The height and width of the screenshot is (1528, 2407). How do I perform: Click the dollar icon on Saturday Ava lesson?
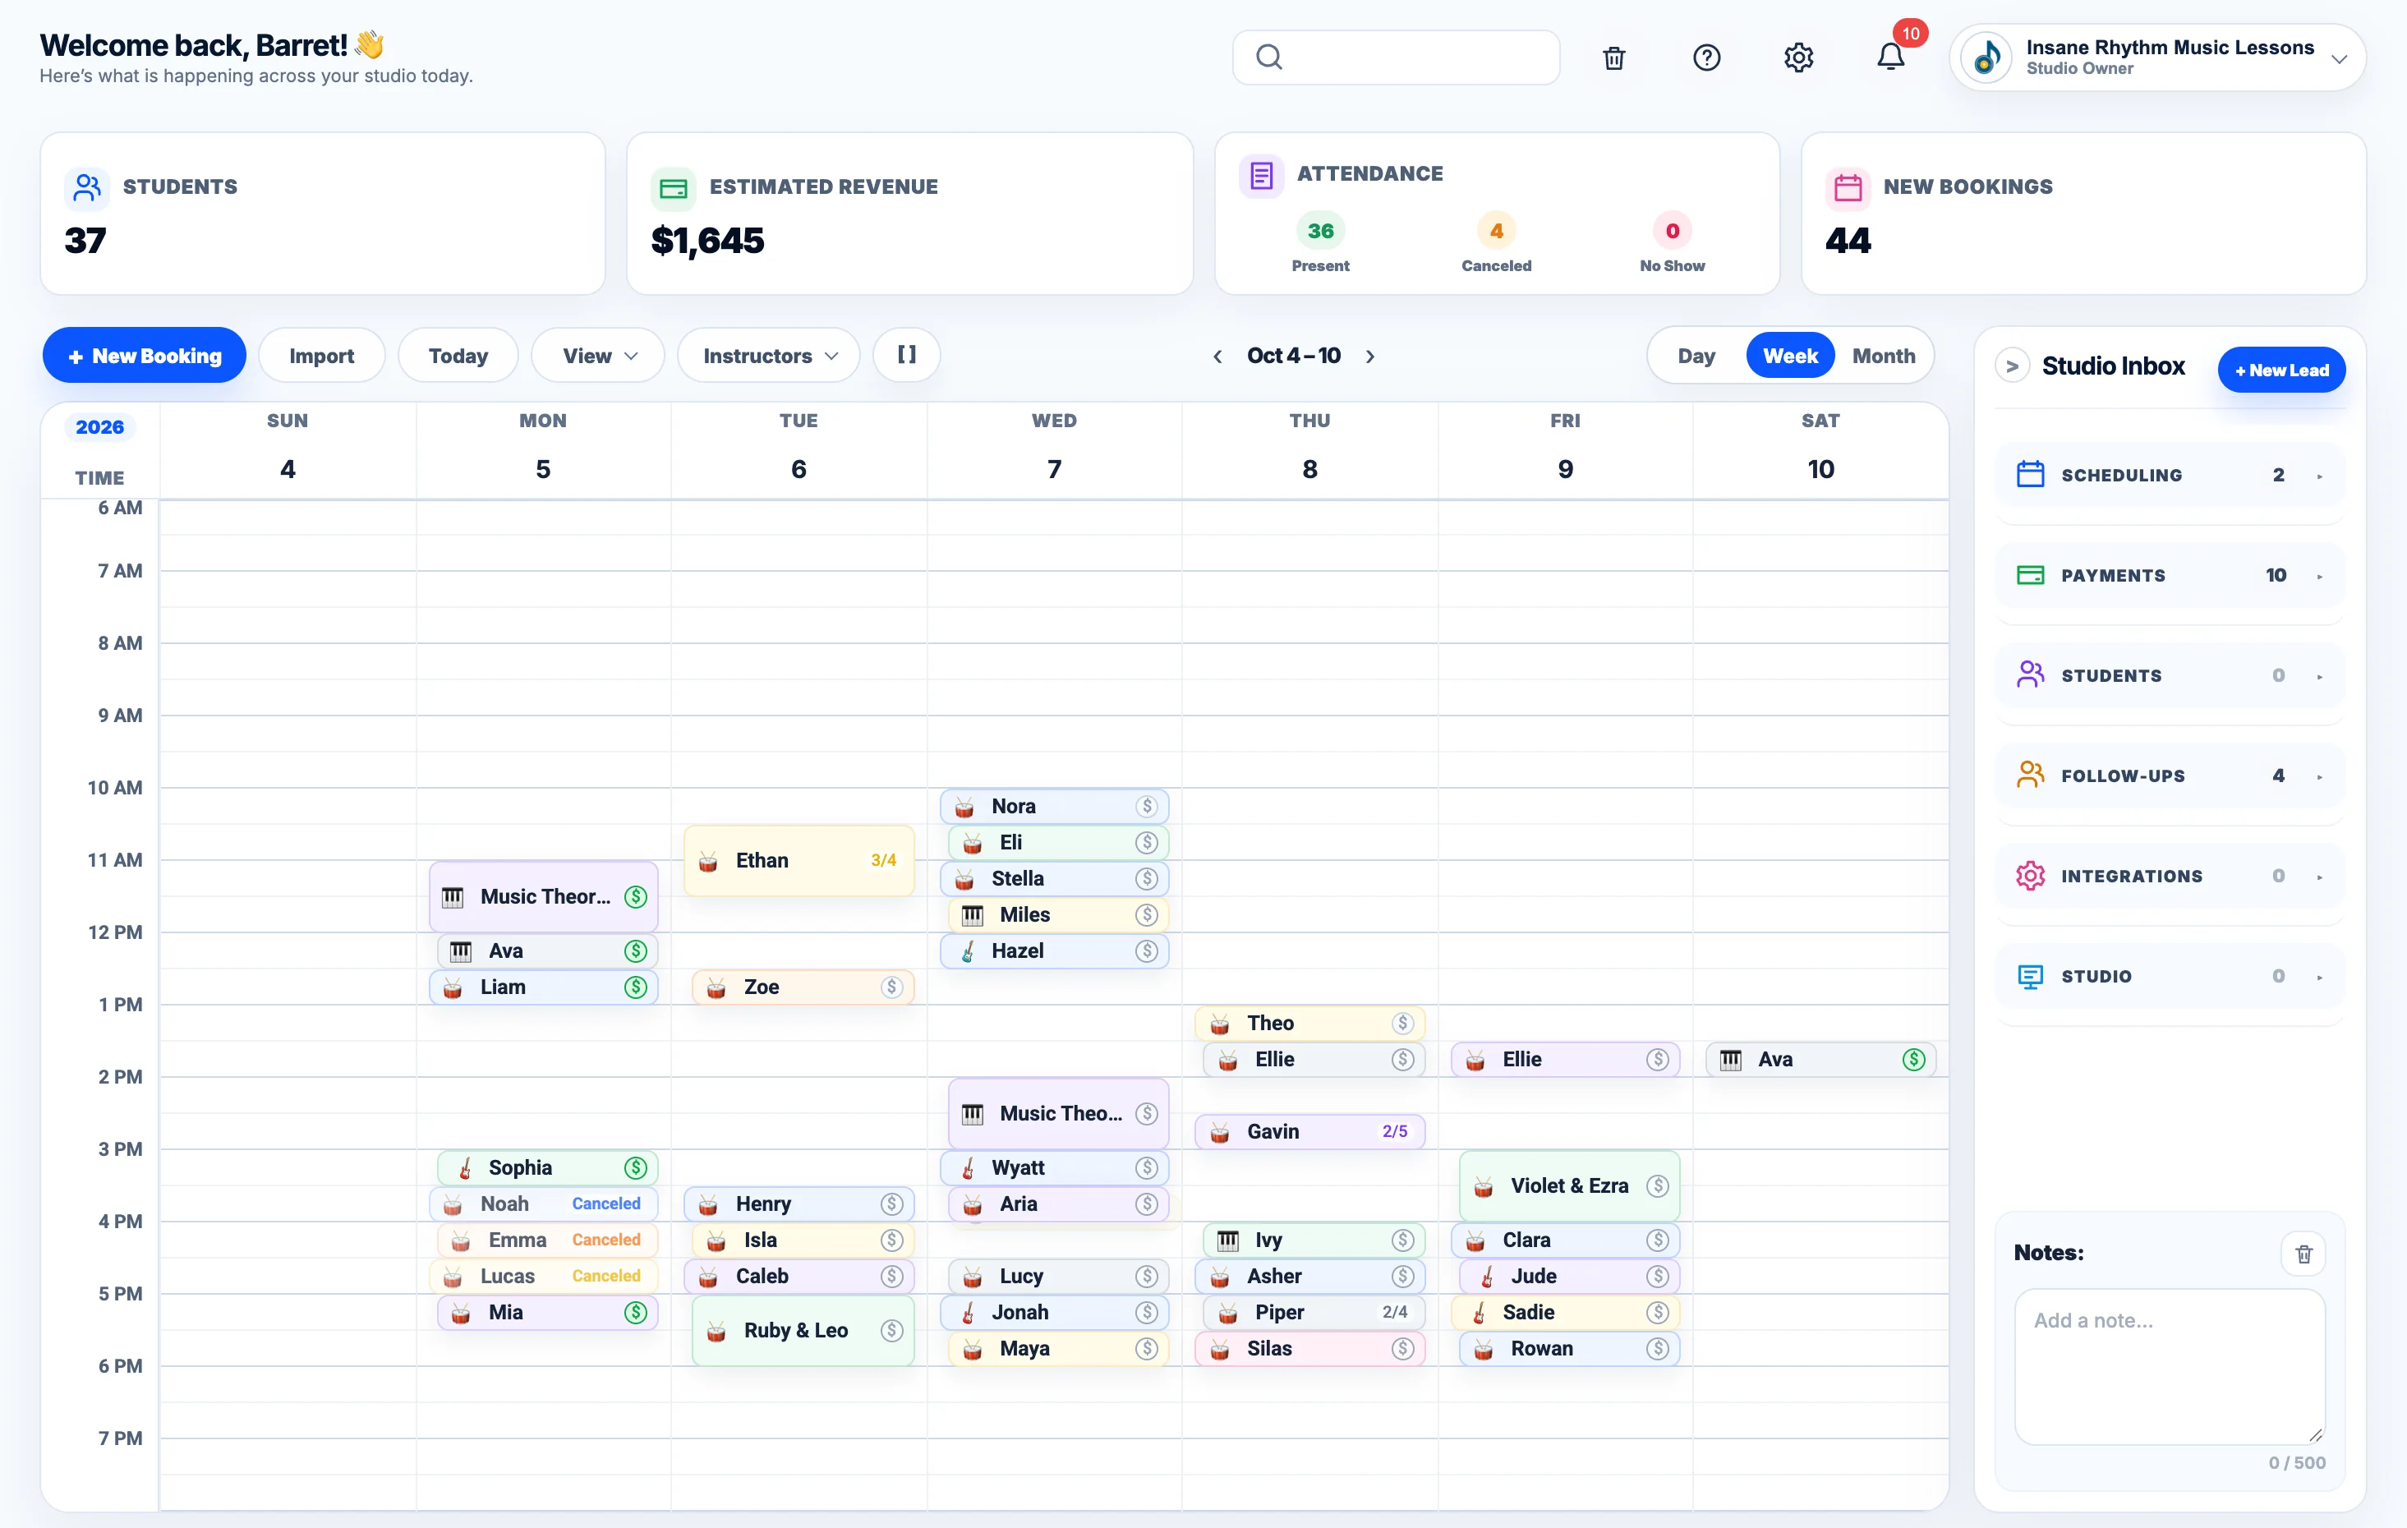[x=1913, y=1059]
